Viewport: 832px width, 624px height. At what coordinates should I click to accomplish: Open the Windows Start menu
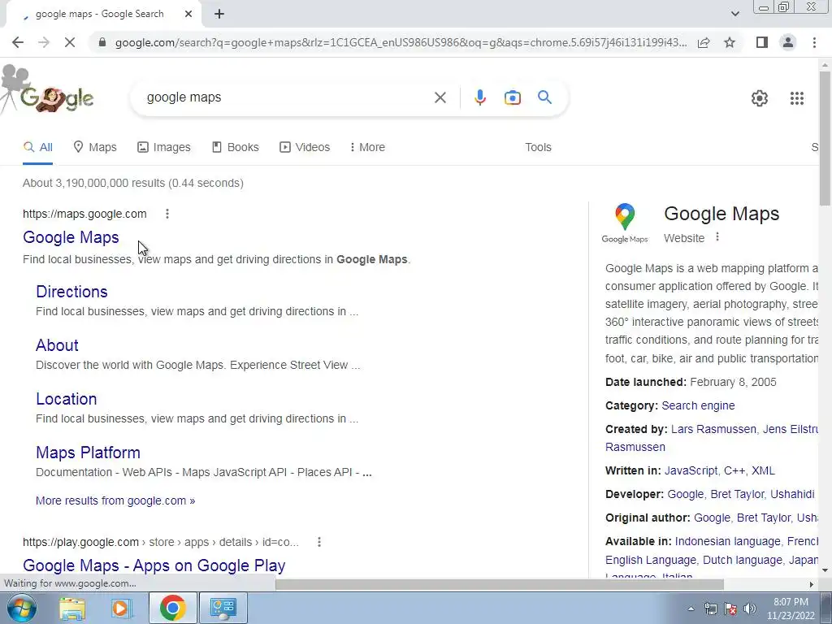[21, 608]
